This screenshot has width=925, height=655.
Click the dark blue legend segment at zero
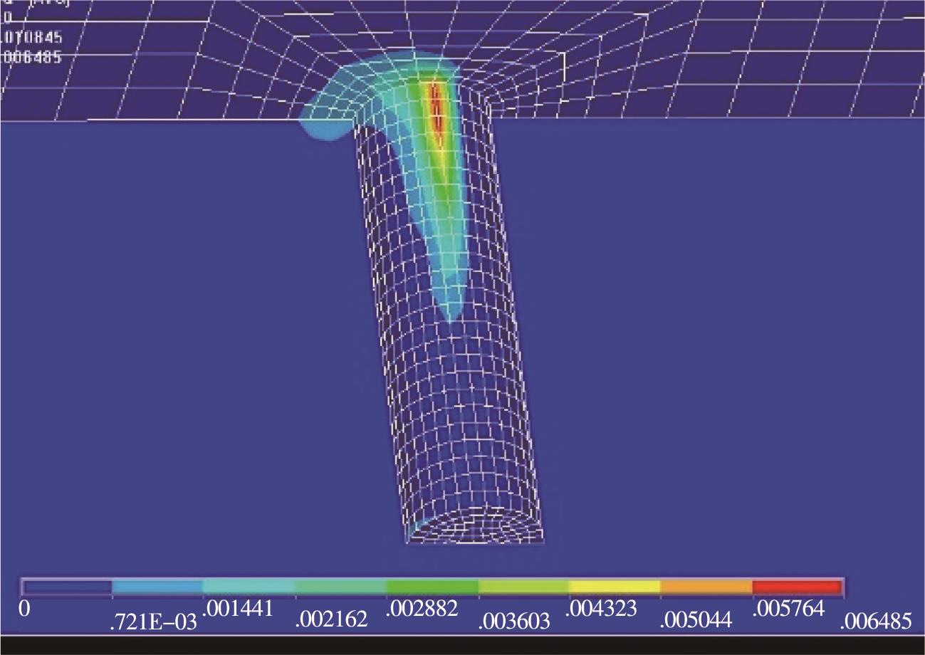pos(67,587)
